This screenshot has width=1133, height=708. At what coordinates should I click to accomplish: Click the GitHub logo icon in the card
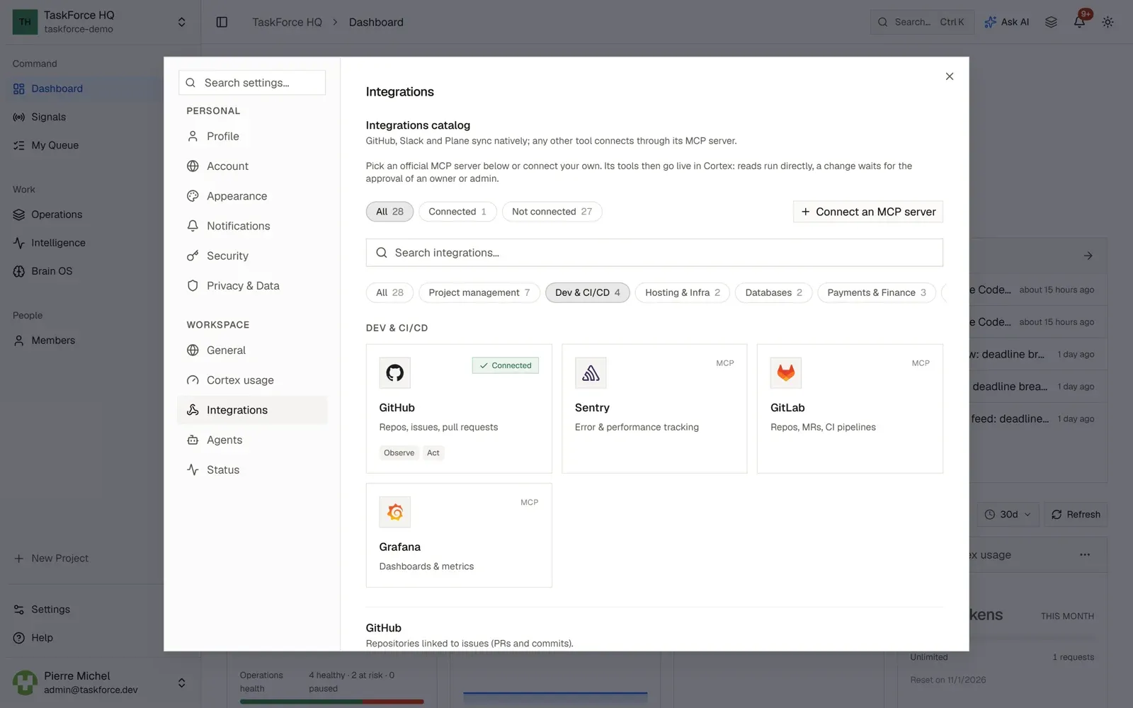click(x=394, y=372)
